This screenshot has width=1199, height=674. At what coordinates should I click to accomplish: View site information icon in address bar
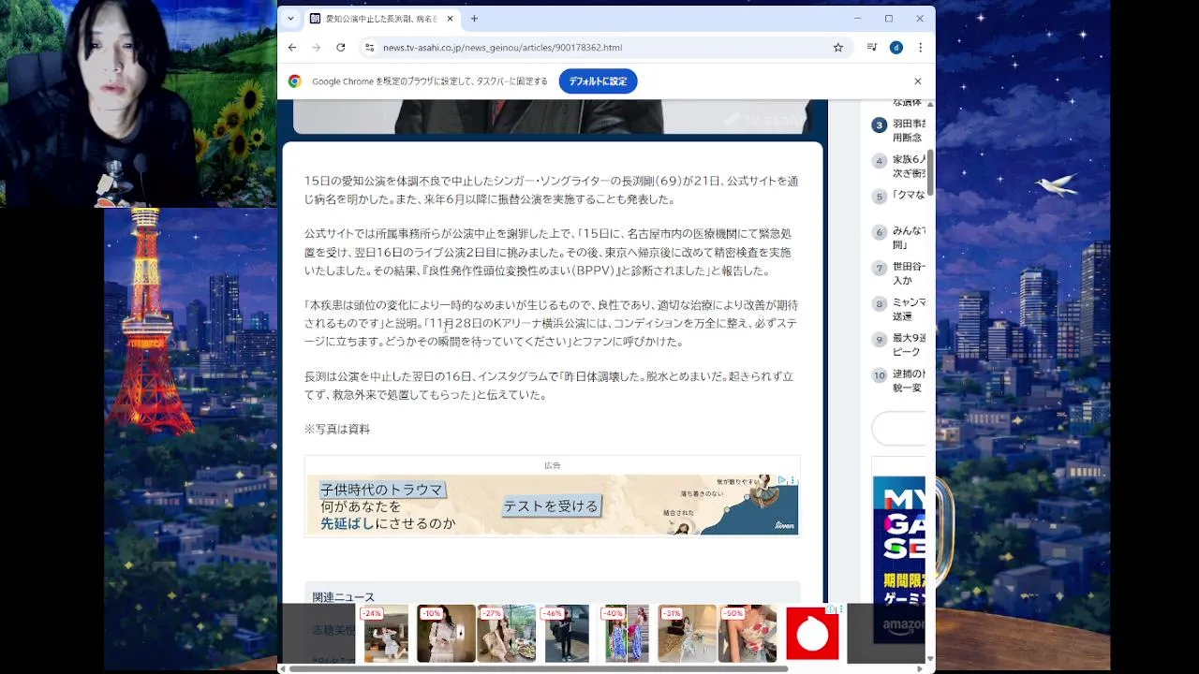point(369,48)
